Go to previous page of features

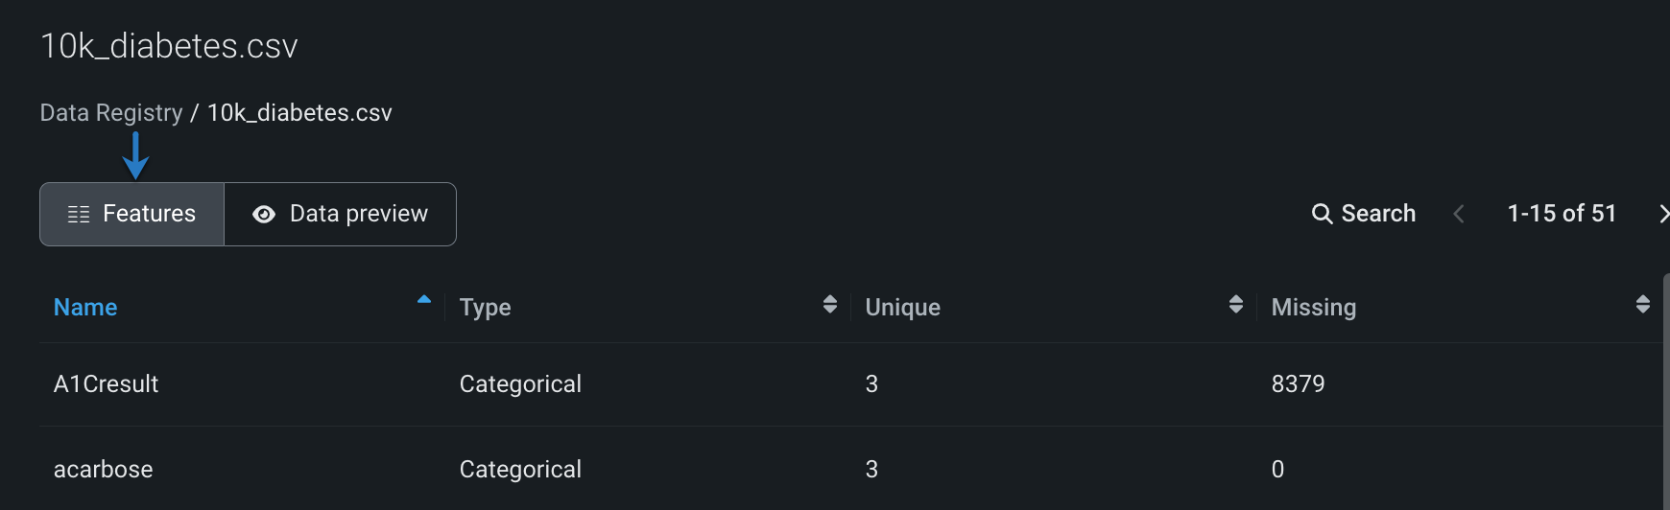tap(1459, 214)
